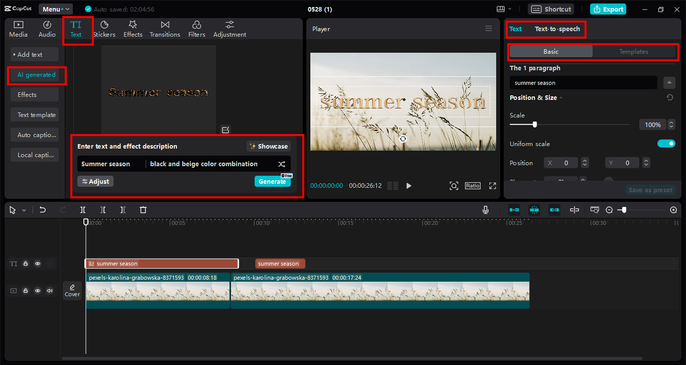Choose the Select cursor tool
Image resolution: width=686 pixels, height=365 pixels.
point(13,210)
